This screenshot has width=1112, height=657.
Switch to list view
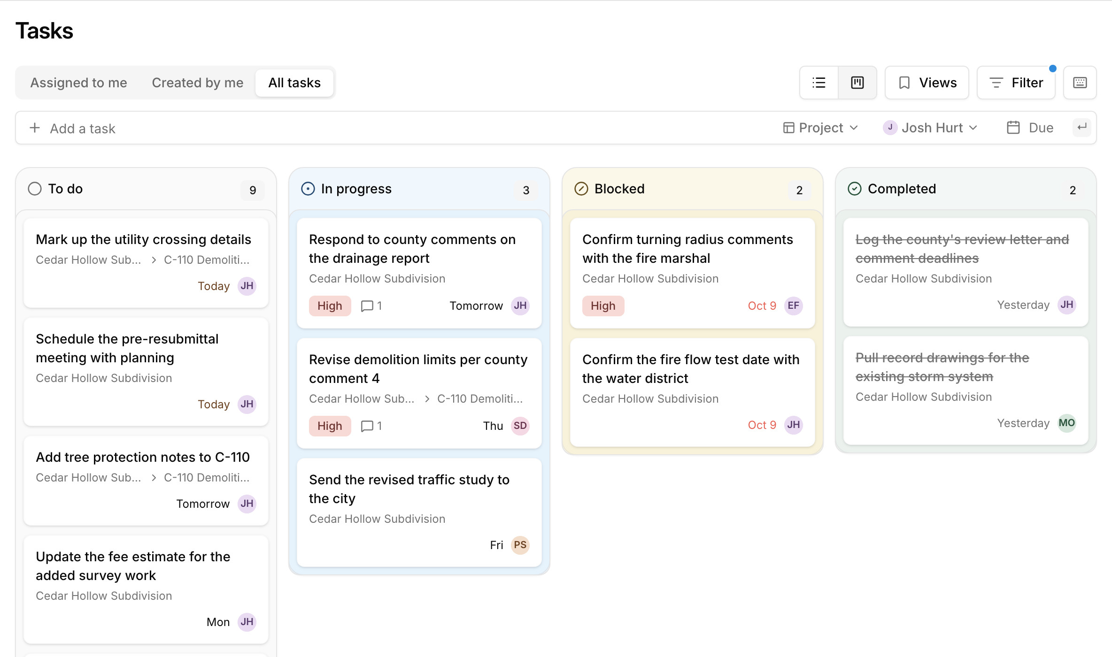[819, 83]
